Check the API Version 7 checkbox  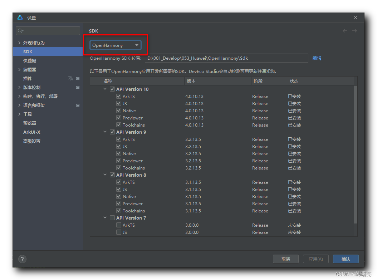coord(112,218)
